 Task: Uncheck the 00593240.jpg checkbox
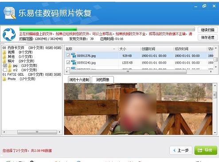pos(68,62)
